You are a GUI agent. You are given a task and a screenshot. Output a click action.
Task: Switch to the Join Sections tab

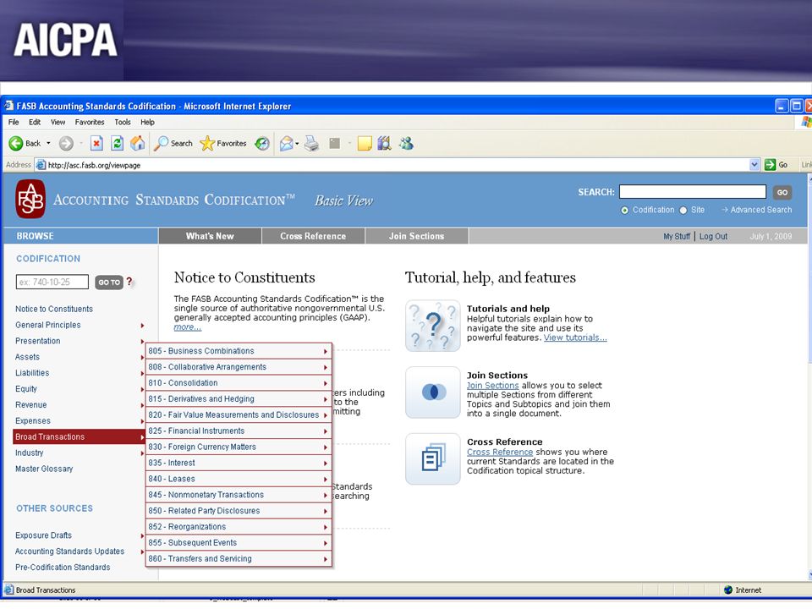coord(417,236)
